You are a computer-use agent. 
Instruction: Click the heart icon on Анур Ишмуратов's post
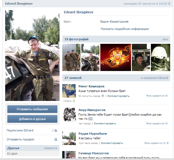click(x=166, y=124)
